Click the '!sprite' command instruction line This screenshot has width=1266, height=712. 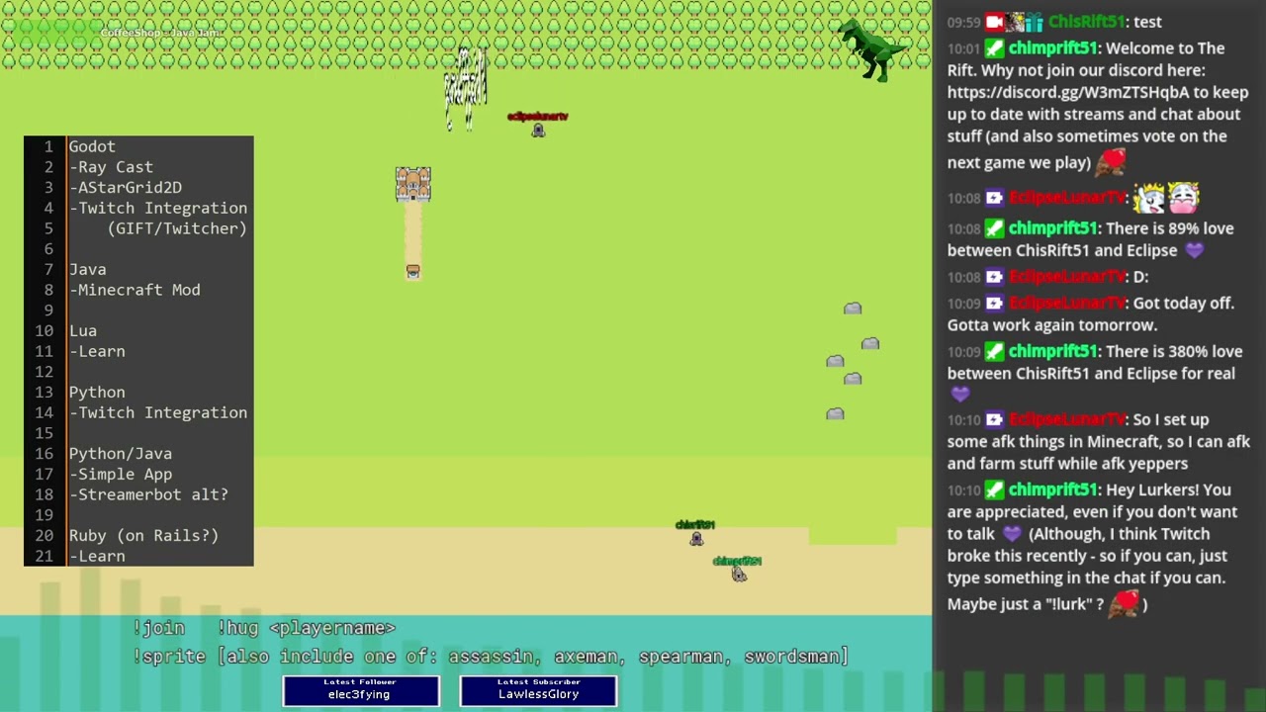(x=491, y=657)
